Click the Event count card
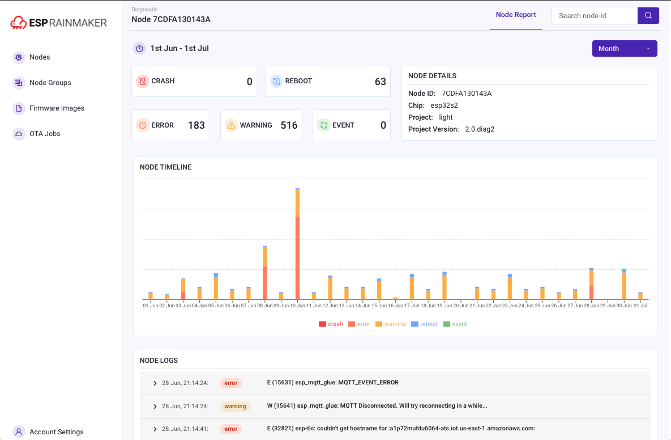Image resolution: width=671 pixels, height=440 pixels. pyautogui.click(x=351, y=125)
